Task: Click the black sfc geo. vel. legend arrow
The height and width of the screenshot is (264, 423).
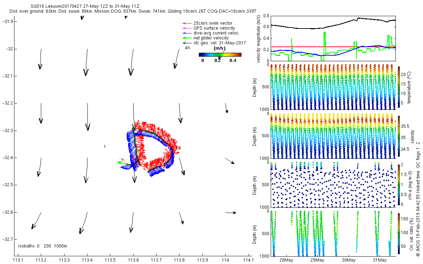Action: click(x=186, y=43)
